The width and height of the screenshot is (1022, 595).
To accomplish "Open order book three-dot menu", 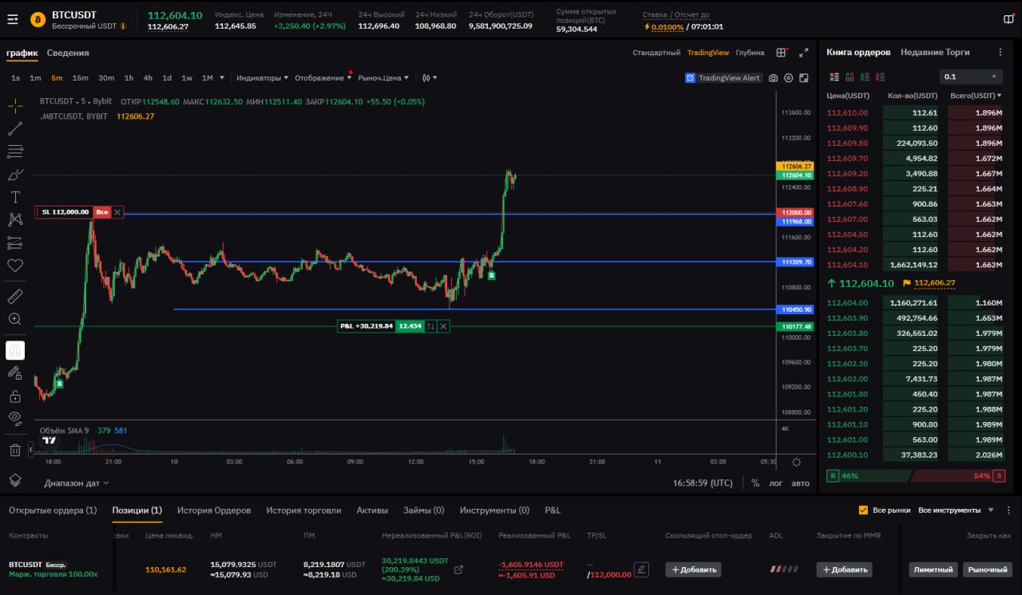I will pos(1000,52).
